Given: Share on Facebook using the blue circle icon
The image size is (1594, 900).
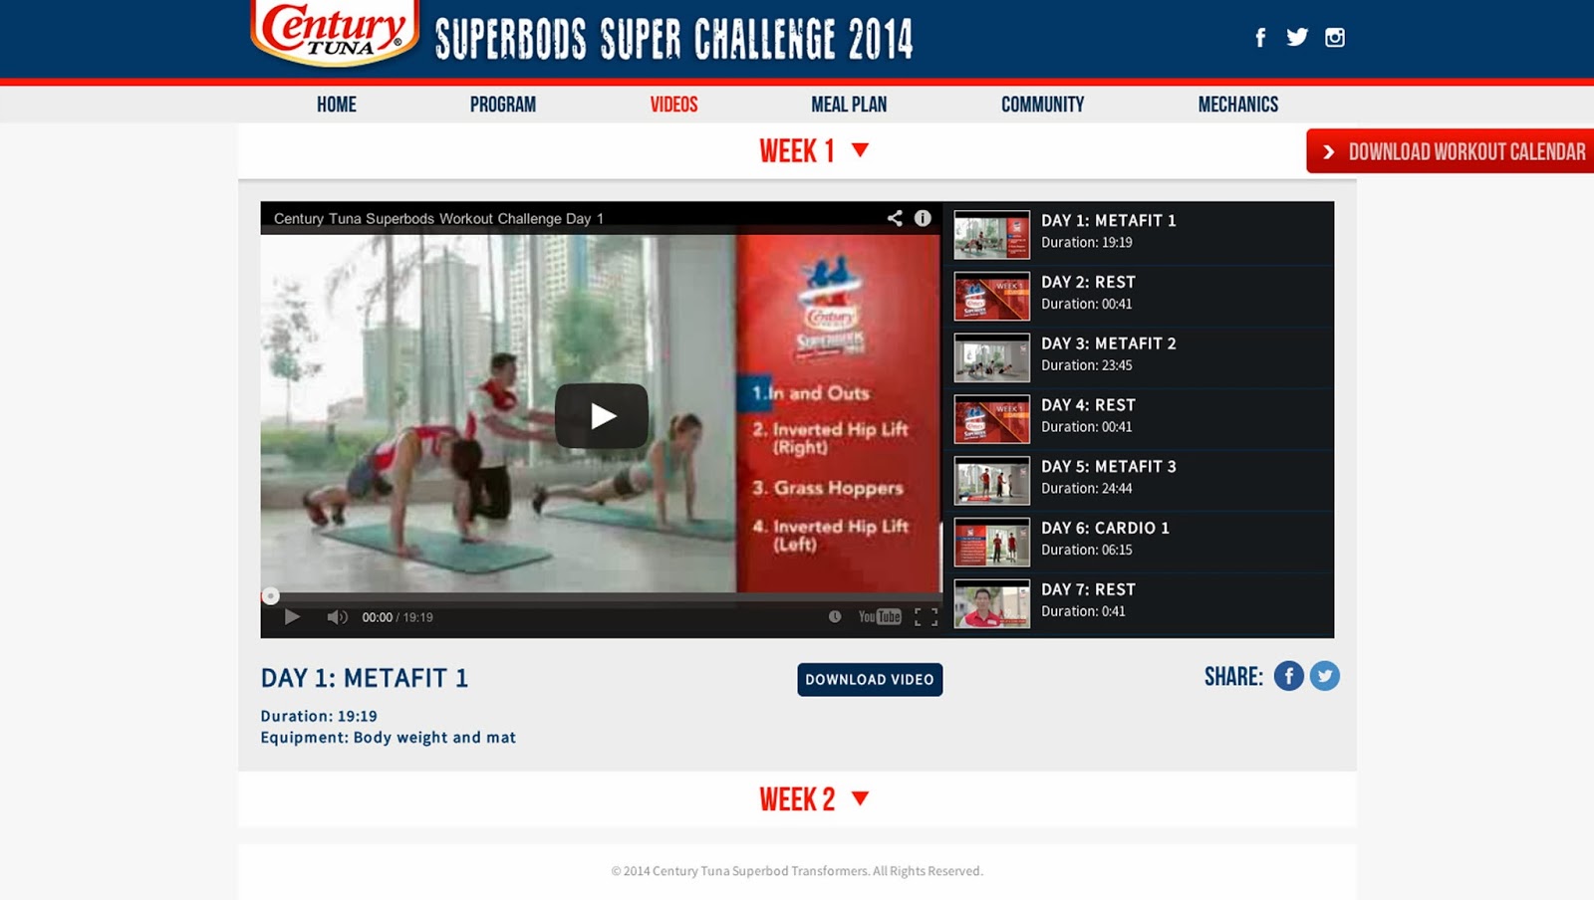Looking at the screenshot, I should tap(1288, 676).
